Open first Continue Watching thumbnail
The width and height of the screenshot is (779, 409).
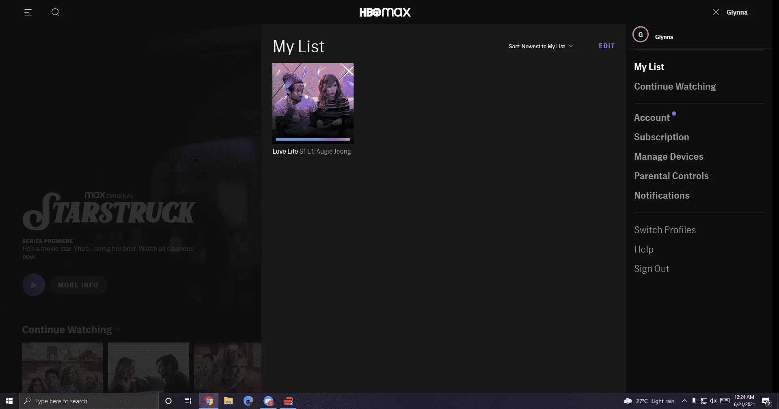pyautogui.click(x=63, y=367)
